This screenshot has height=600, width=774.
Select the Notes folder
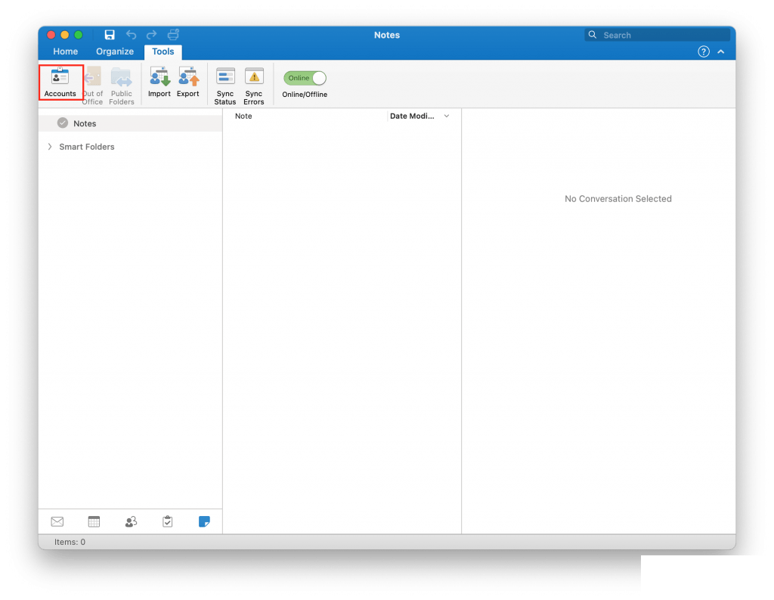pos(84,123)
